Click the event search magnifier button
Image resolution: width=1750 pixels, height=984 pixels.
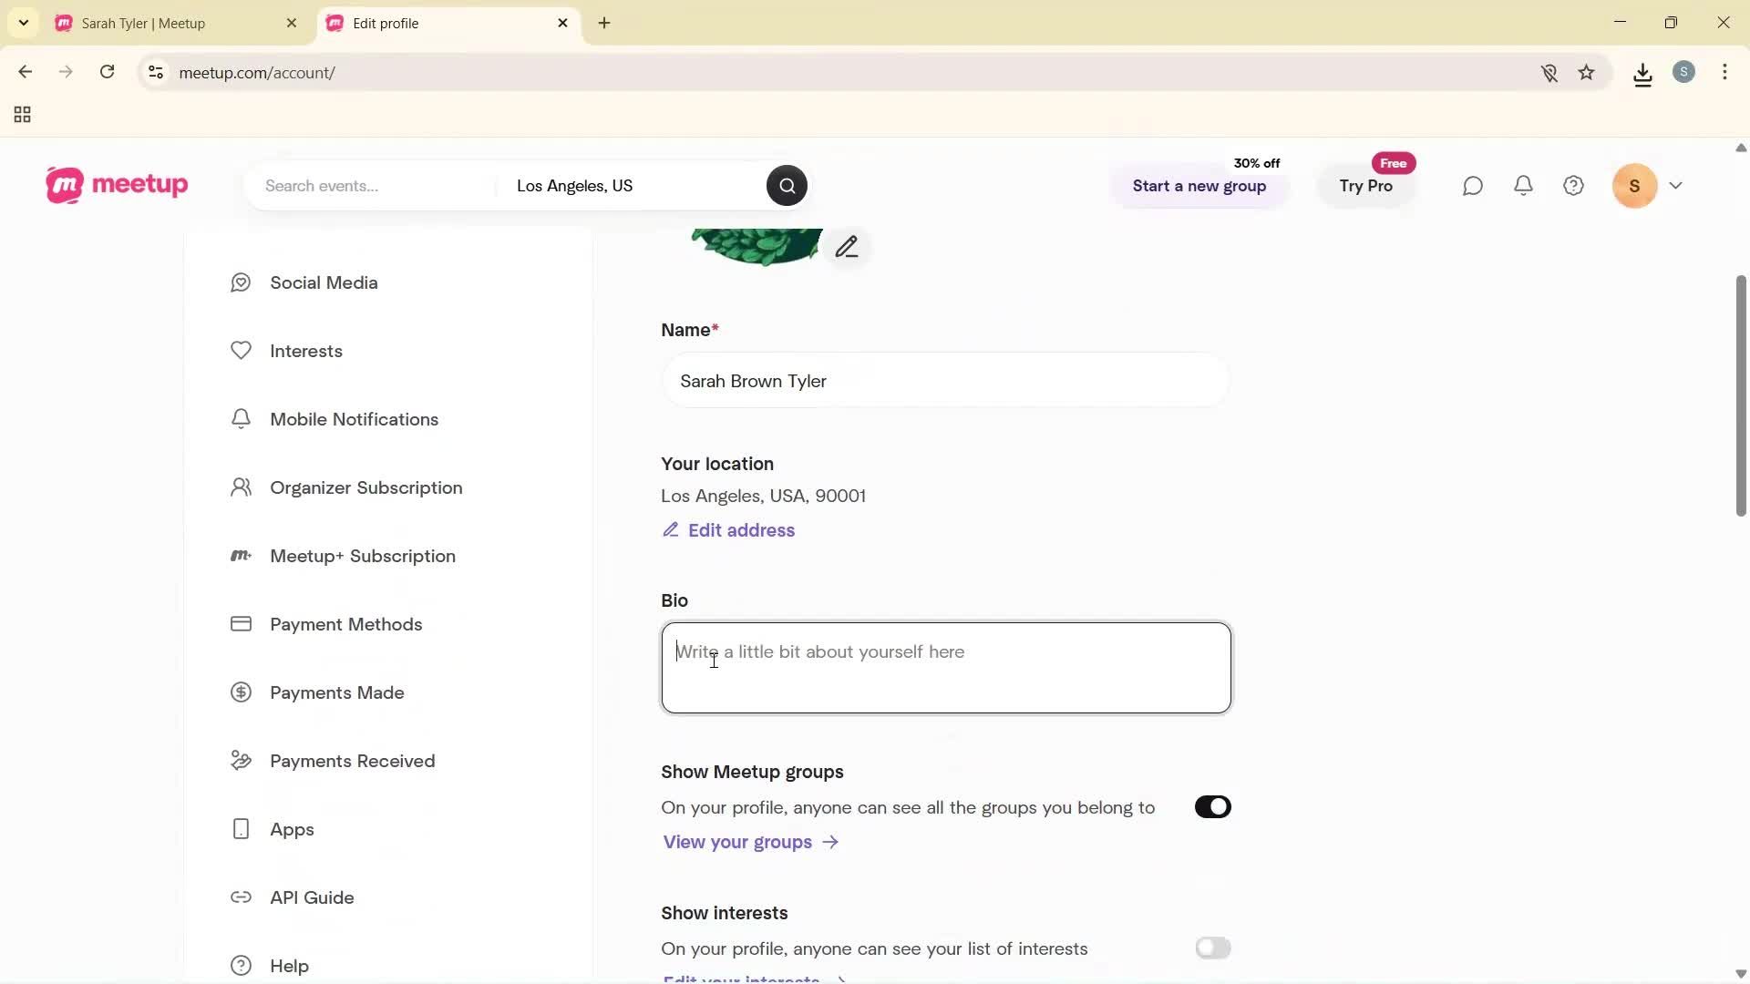786,185
